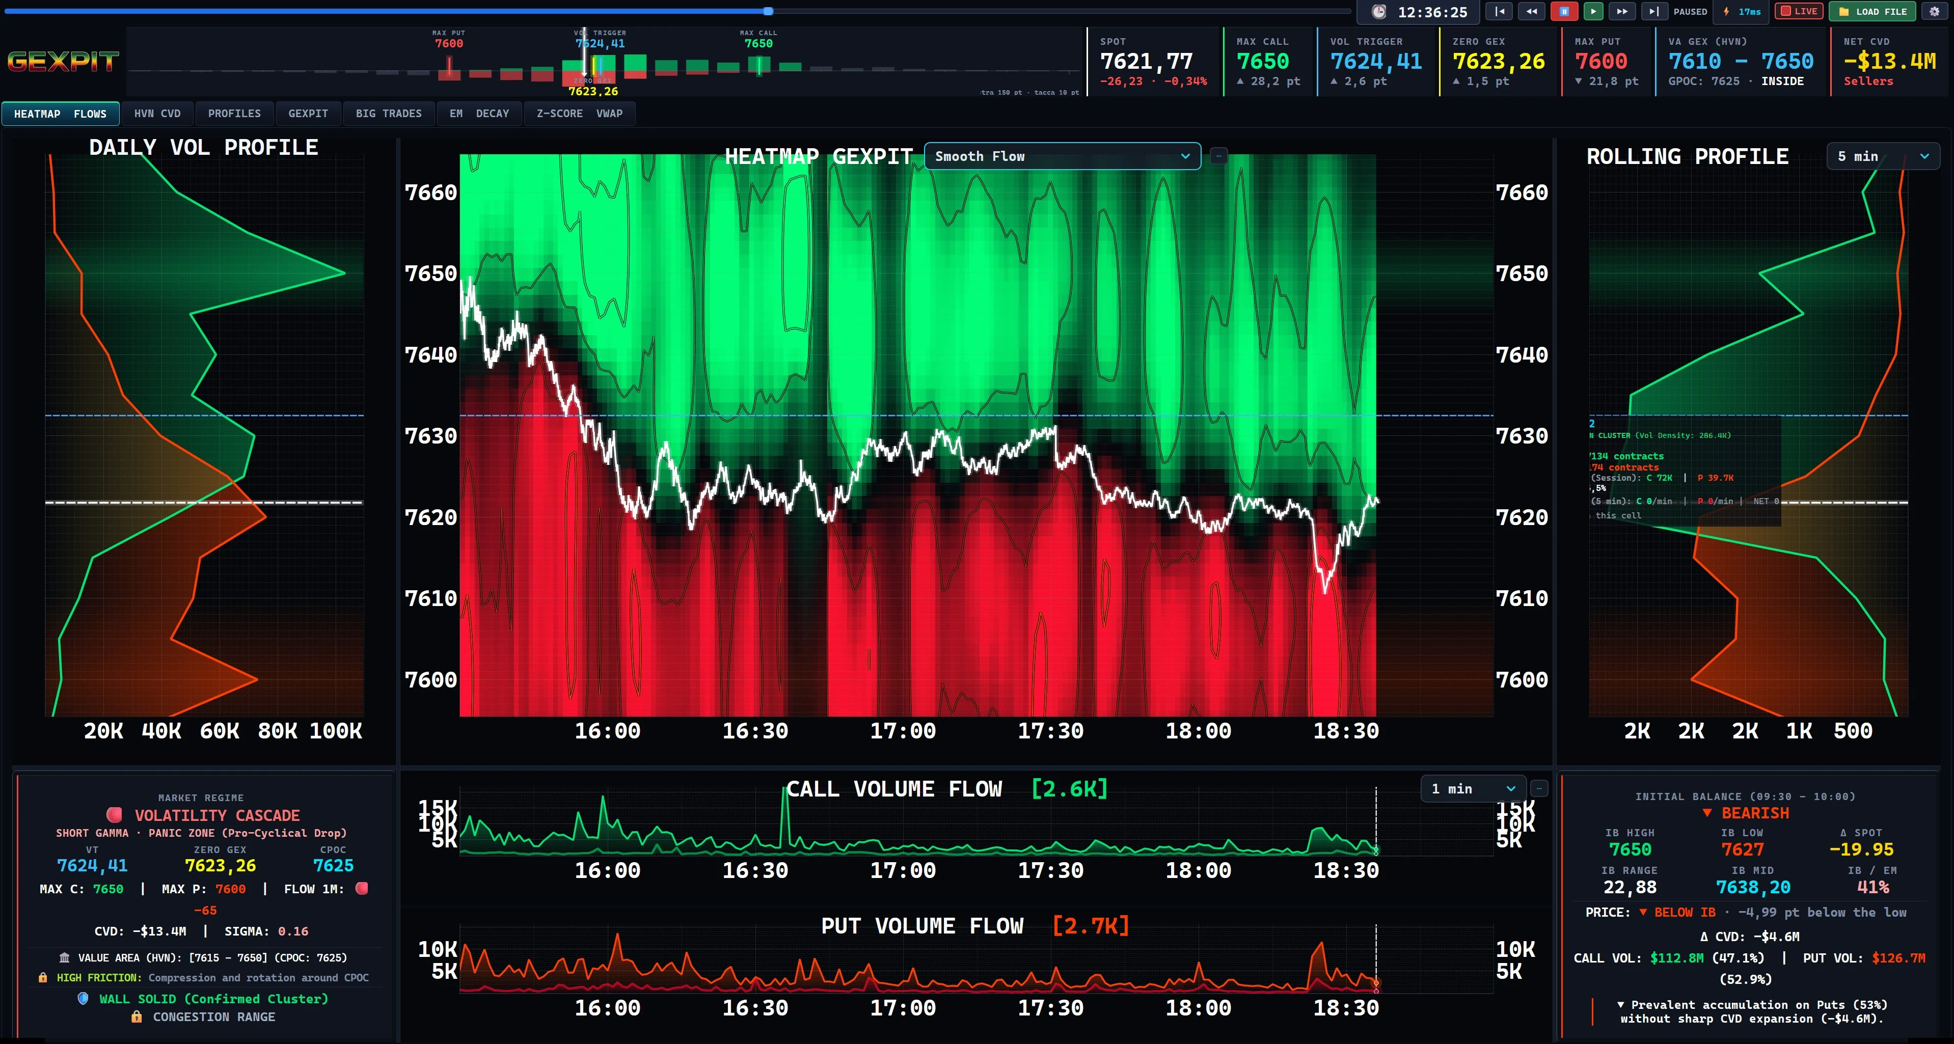This screenshot has width=1954, height=1044.
Task: Click the green play button
Action: [x=1593, y=11]
